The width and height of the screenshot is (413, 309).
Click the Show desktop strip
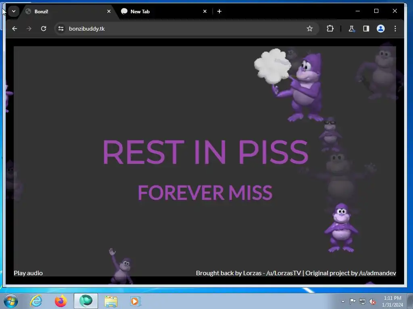tap(410, 301)
